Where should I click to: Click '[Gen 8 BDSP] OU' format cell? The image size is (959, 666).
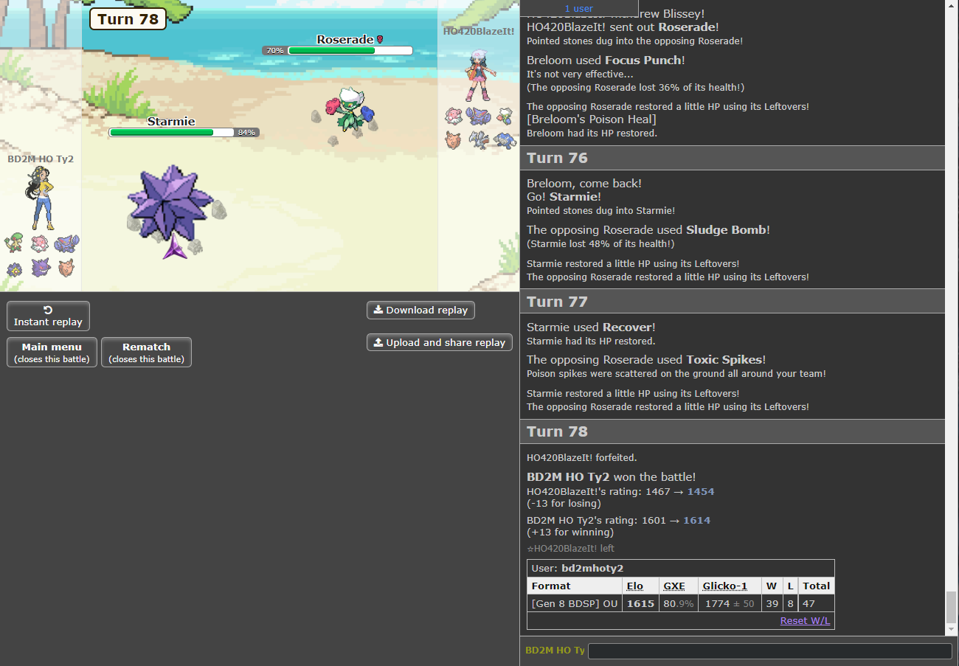pos(575,603)
